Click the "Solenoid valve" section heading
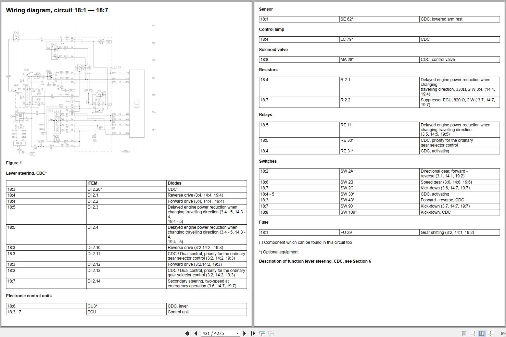 click(x=273, y=50)
